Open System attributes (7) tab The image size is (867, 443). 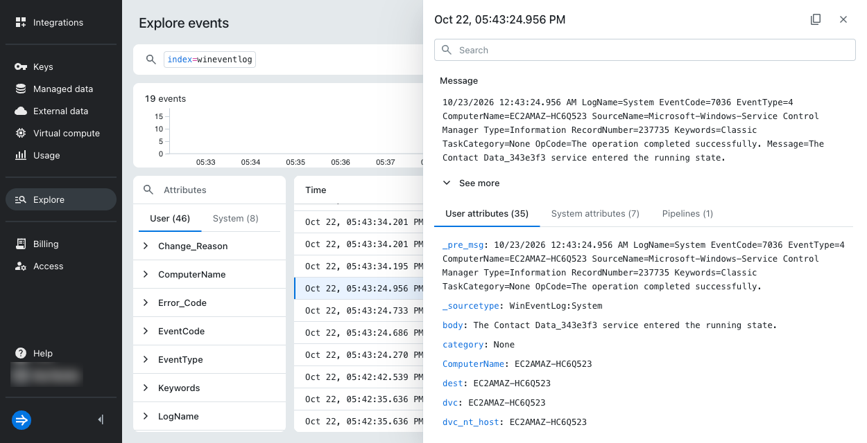[x=595, y=213]
